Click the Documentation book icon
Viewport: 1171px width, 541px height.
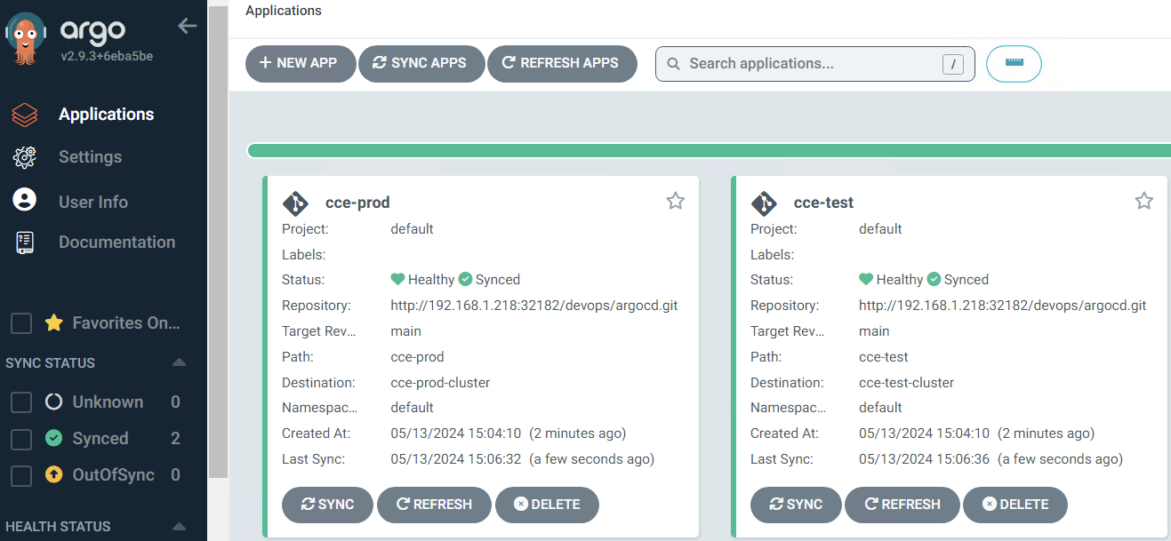click(x=25, y=243)
